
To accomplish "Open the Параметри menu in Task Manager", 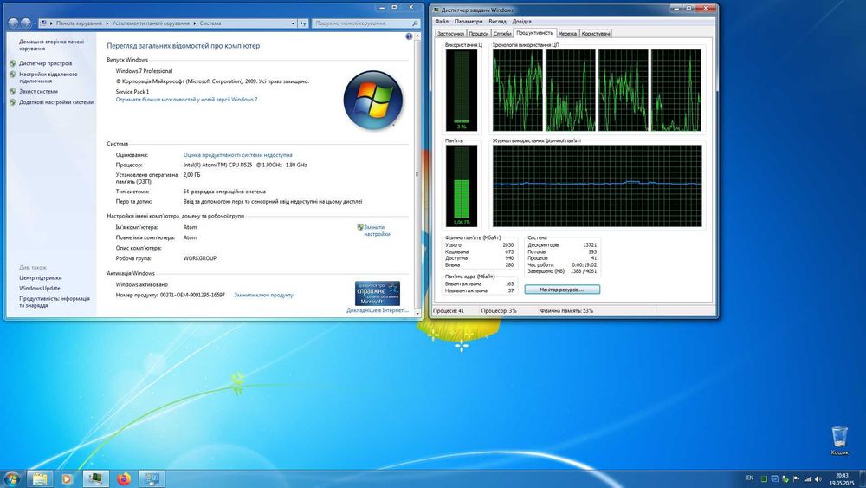I will pyautogui.click(x=469, y=22).
